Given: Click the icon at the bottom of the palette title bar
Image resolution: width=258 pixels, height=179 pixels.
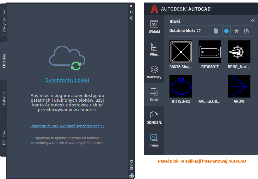Looking at the screenshot, I should coord(131,176).
